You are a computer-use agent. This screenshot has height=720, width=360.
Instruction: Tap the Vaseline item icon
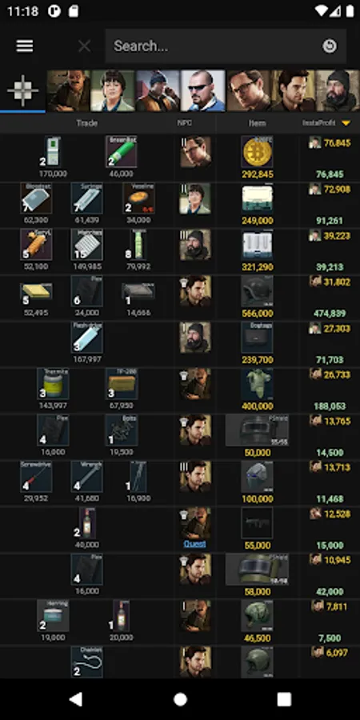[138, 198]
